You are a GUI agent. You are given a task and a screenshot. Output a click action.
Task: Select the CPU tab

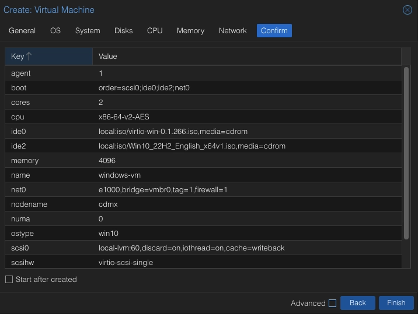pyautogui.click(x=155, y=31)
